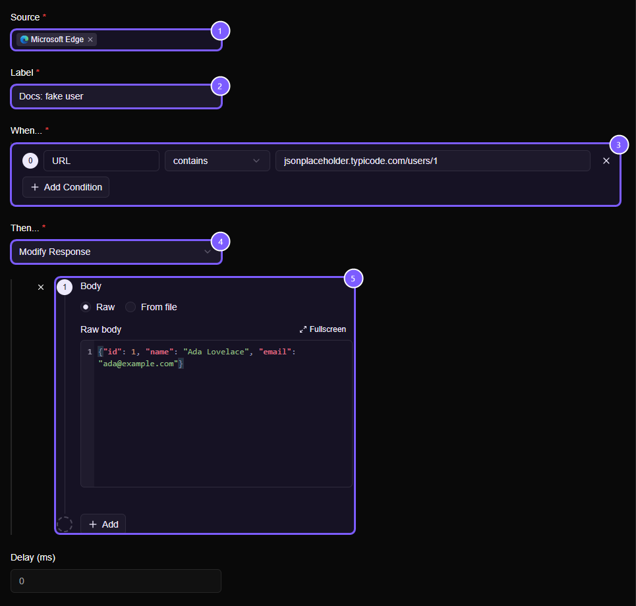Click the 'Delay (ms)' label

tap(33, 558)
